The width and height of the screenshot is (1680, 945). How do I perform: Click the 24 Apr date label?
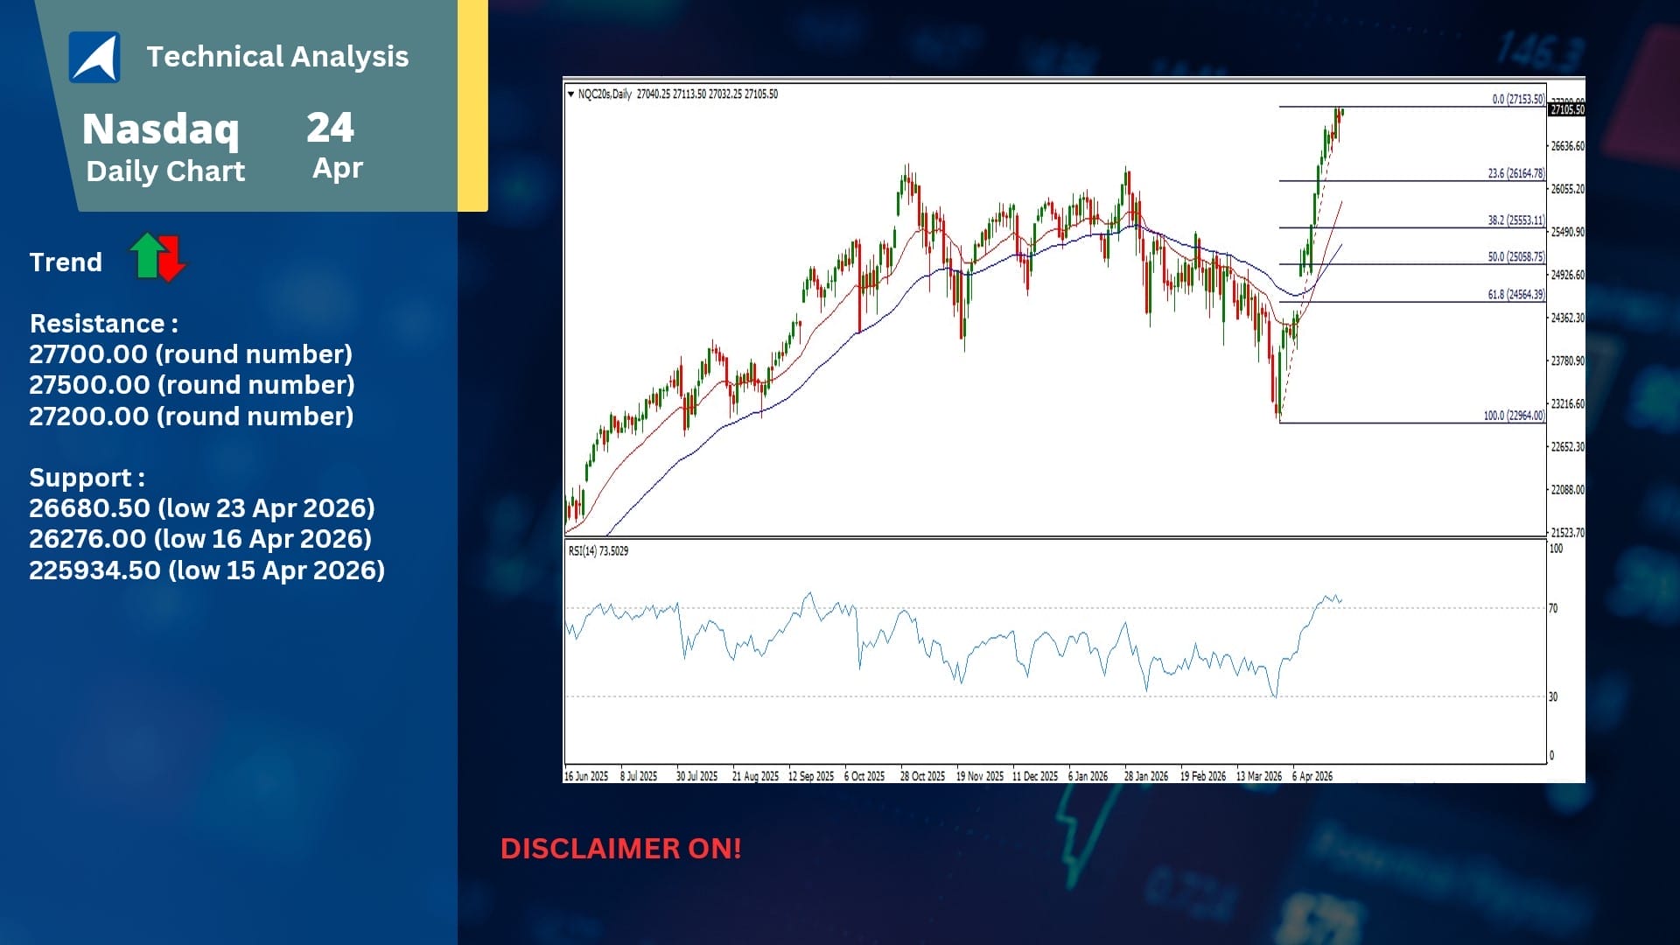pos(332,145)
